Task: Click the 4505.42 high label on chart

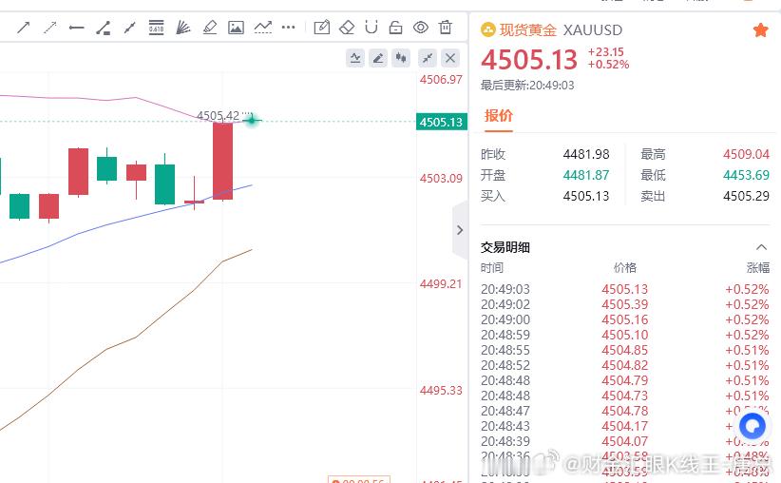Action: pos(219,116)
